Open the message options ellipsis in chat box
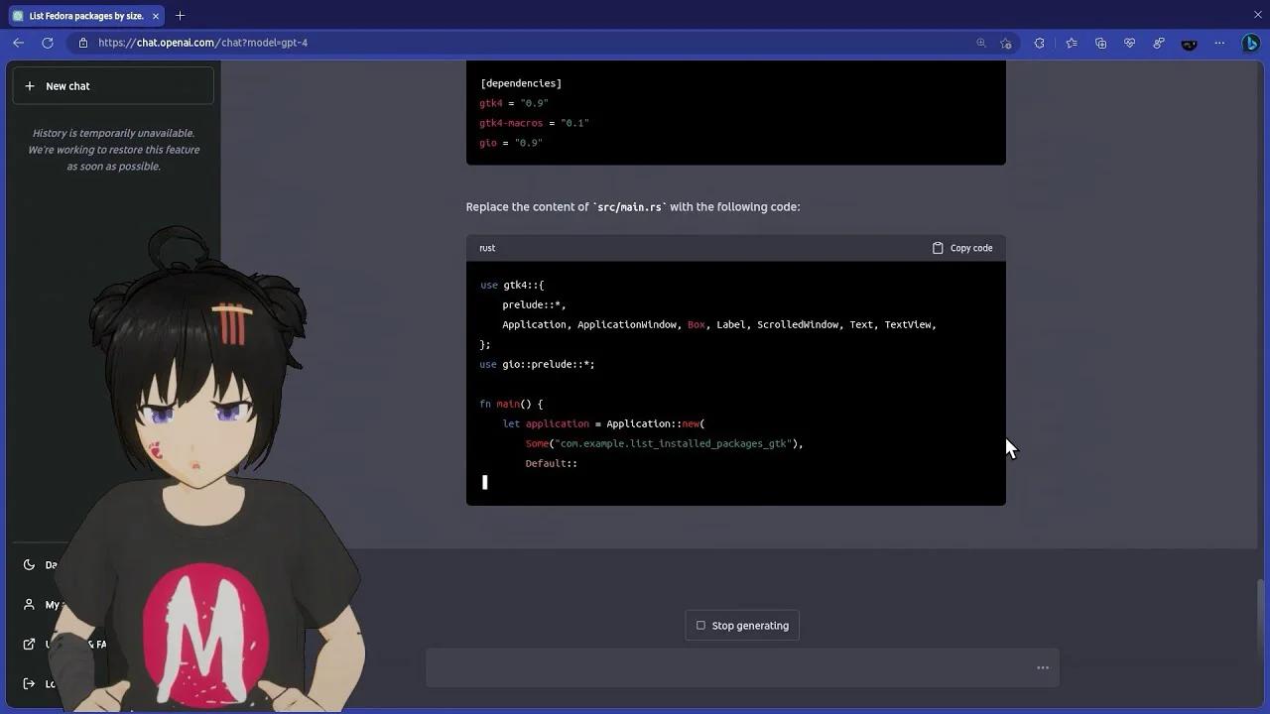The image size is (1270, 714). click(x=1043, y=667)
